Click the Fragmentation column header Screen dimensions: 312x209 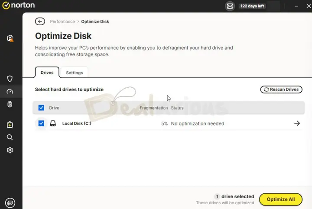154,108
